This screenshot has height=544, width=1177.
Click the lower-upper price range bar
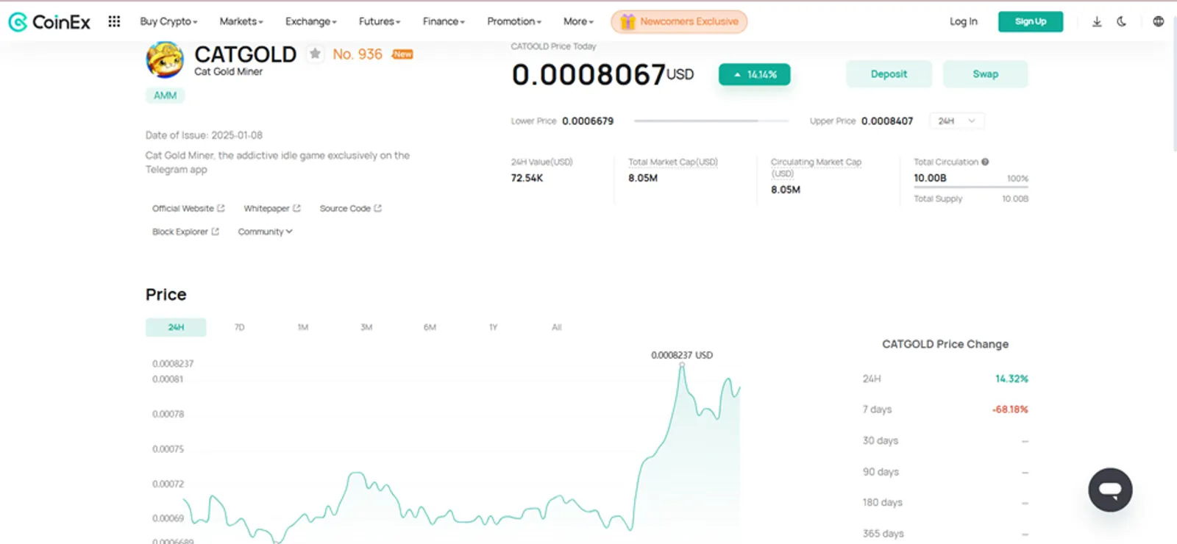(711, 121)
